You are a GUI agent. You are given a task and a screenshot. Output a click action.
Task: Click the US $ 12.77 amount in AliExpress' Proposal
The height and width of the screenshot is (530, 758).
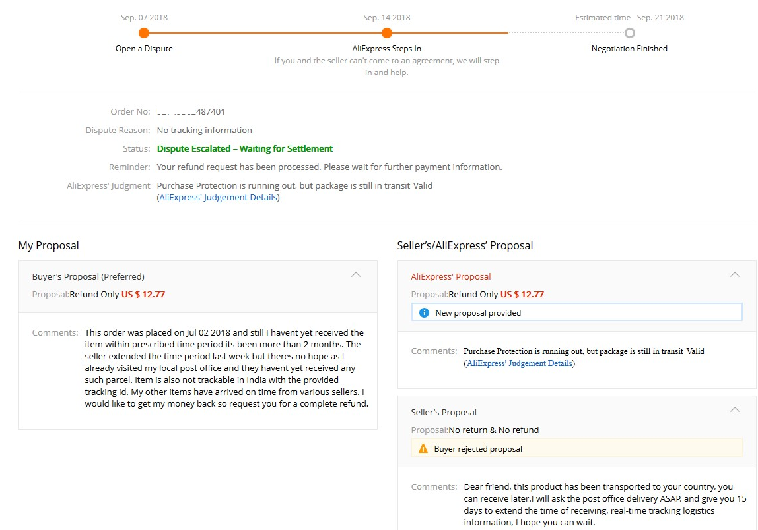[x=522, y=295]
